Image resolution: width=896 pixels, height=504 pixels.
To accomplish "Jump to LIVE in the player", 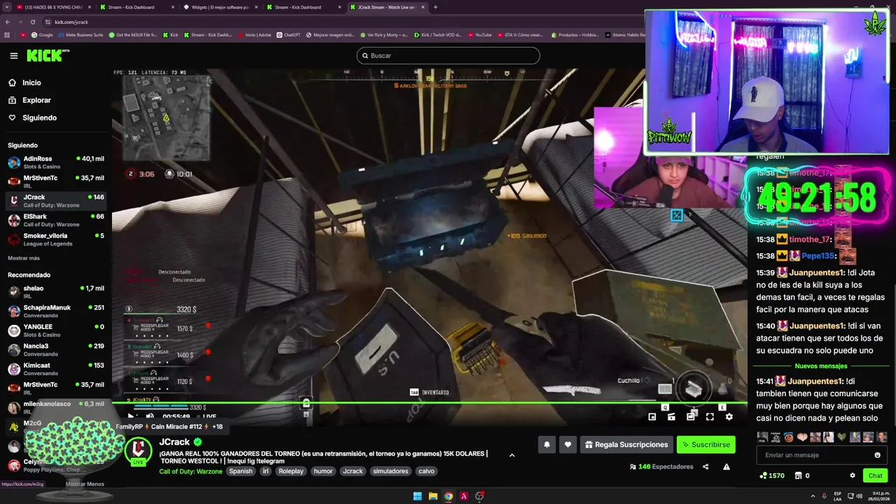I will (x=207, y=416).
